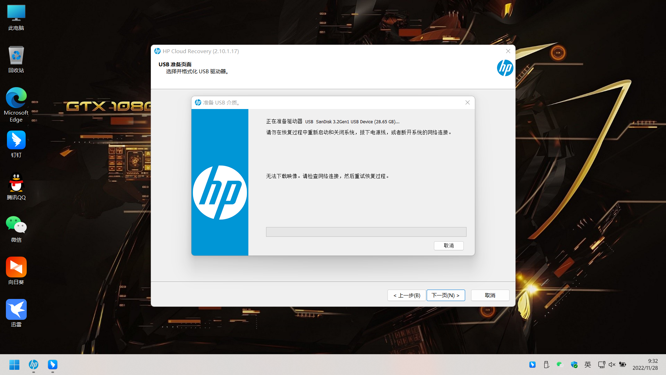Open the HP Cloud Recovery taskbar icon
666x375 pixels.
coord(33,365)
